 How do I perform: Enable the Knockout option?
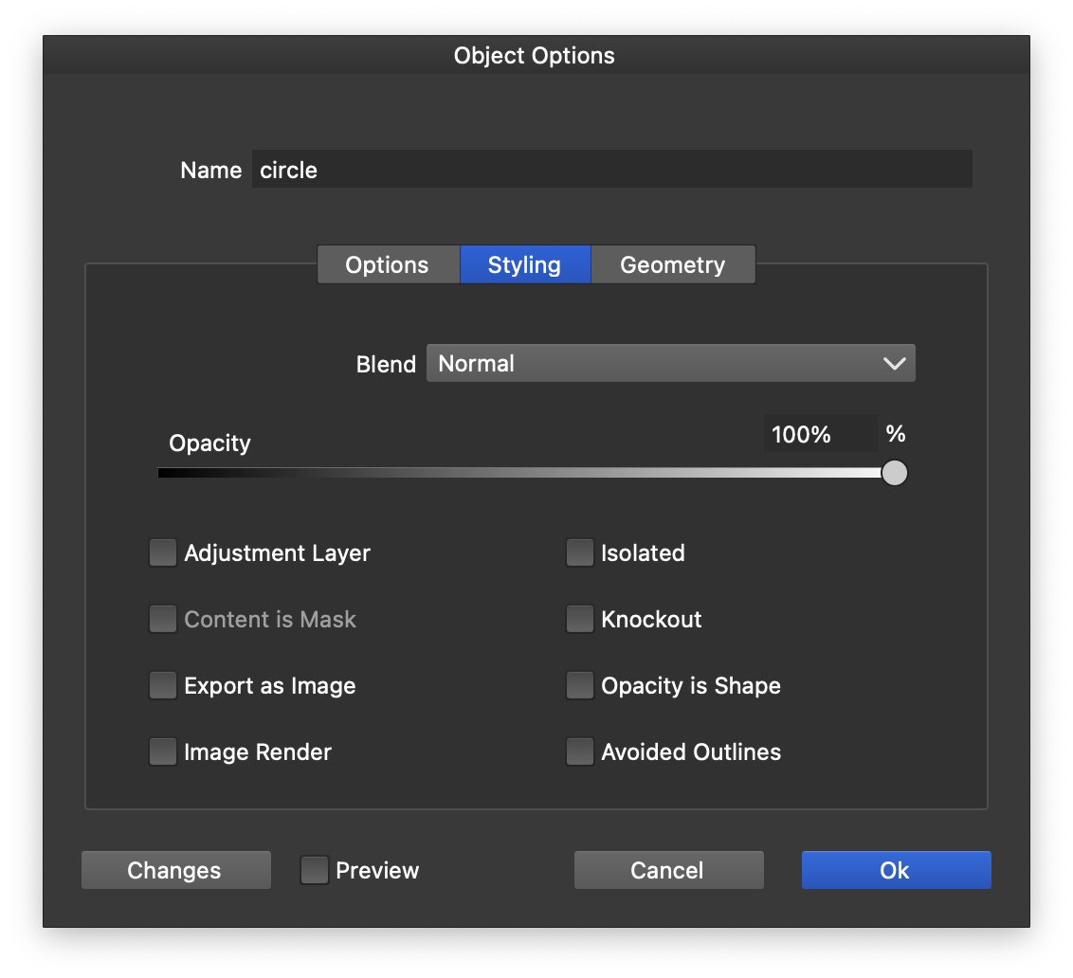(579, 620)
